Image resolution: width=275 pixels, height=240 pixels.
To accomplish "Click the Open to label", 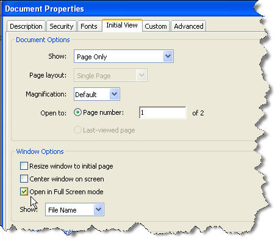I will click(54, 113).
